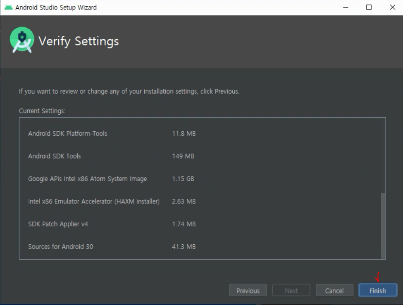Click the Android icon in the title bar
The image size is (403, 305).
[x=9, y=7]
